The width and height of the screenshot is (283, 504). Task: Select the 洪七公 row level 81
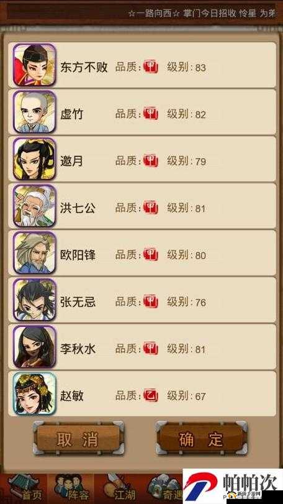tap(142, 206)
